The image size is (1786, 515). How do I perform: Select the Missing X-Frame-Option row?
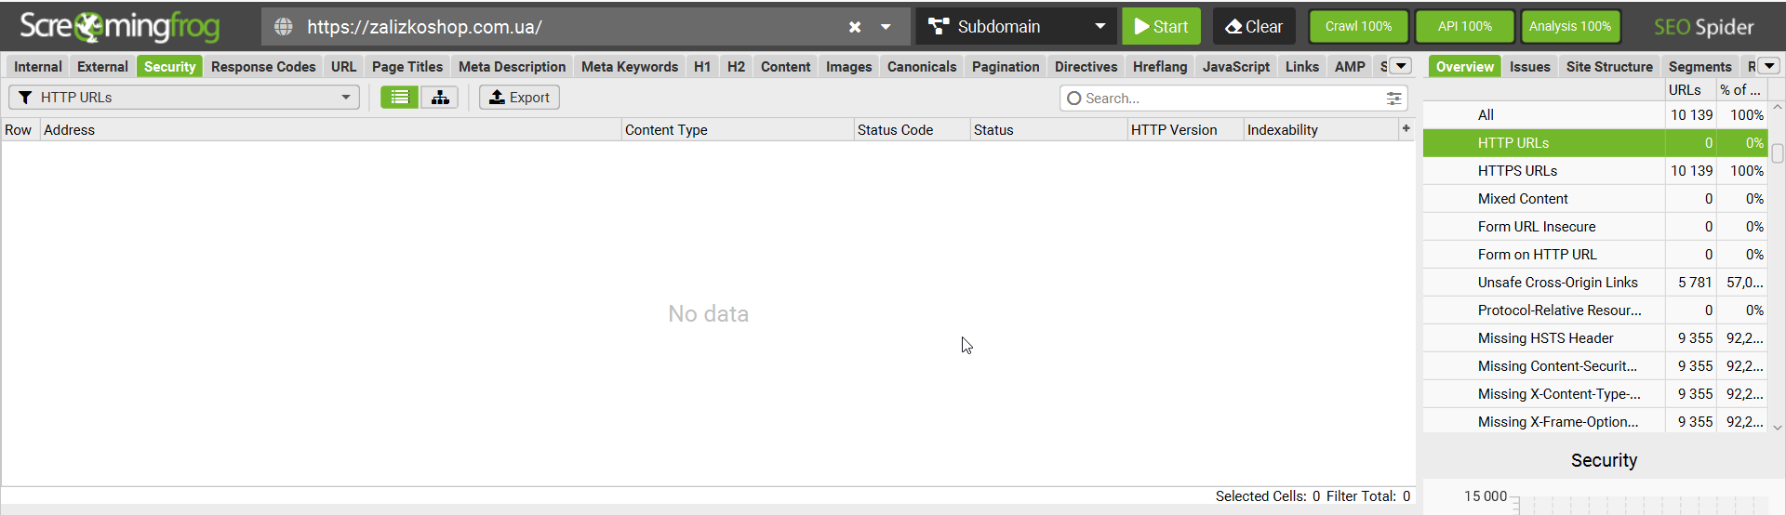pos(1594,421)
